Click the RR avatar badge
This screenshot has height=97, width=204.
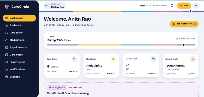47,6
